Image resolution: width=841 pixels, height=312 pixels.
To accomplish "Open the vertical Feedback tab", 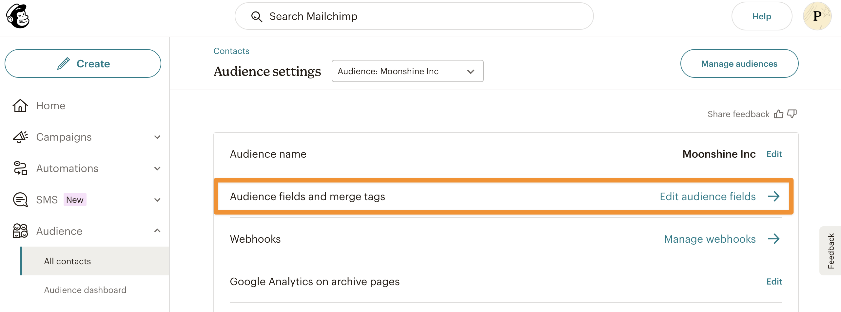I will coord(831,251).
